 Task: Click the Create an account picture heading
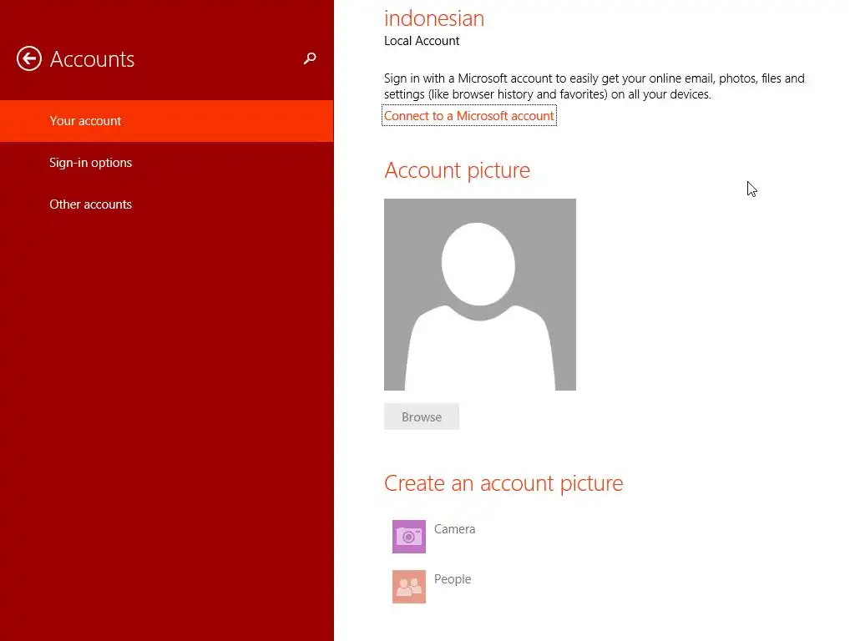click(x=503, y=483)
